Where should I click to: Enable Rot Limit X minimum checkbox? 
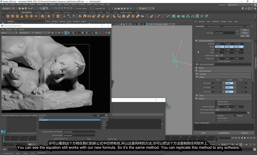pos(213,83)
